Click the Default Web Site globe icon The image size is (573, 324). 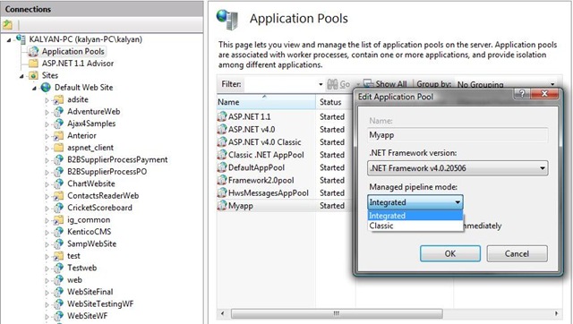(x=46, y=88)
